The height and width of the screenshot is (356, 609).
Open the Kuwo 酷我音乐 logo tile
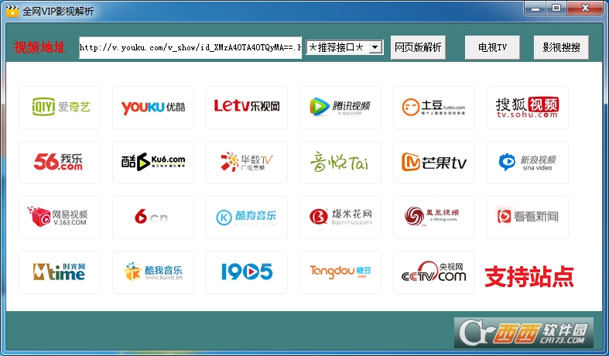pyautogui.click(x=153, y=272)
